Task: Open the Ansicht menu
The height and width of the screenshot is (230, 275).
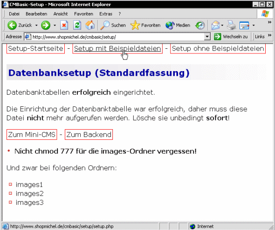Action: [61, 14]
